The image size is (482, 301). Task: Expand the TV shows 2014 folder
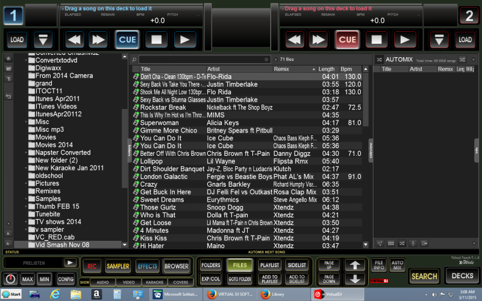pos(26,222)
